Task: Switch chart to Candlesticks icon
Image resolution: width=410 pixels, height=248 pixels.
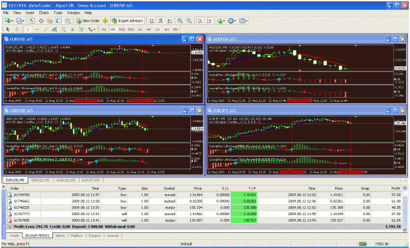Action: (161, 21)
